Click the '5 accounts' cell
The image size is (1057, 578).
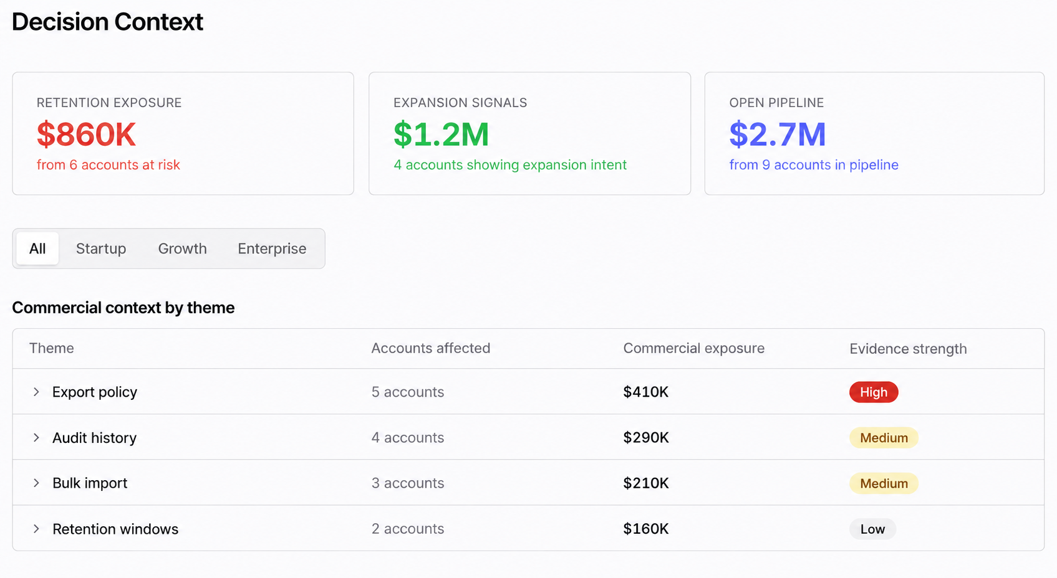pos(408,392)
